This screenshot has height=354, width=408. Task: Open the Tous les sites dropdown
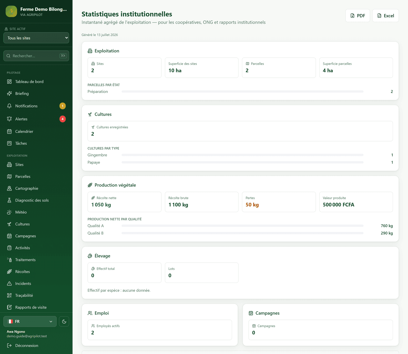(36, 38)
